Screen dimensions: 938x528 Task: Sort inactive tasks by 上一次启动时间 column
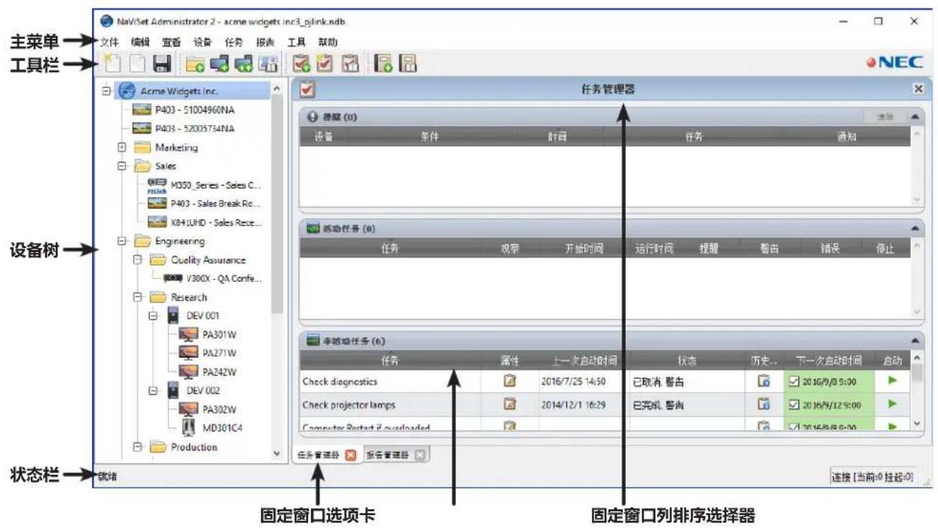tap(583, 360)
